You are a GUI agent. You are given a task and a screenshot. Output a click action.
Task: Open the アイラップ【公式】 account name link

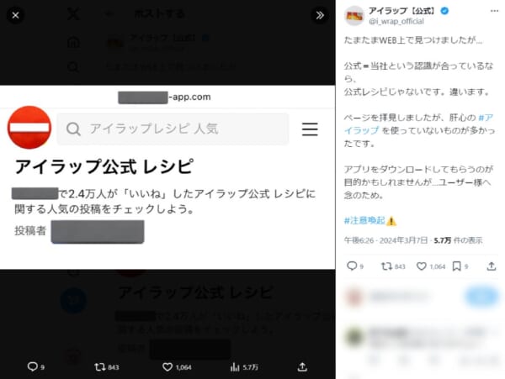402,11
